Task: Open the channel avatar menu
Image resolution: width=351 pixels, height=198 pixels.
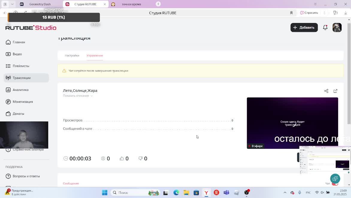Action: coord(337,28)
